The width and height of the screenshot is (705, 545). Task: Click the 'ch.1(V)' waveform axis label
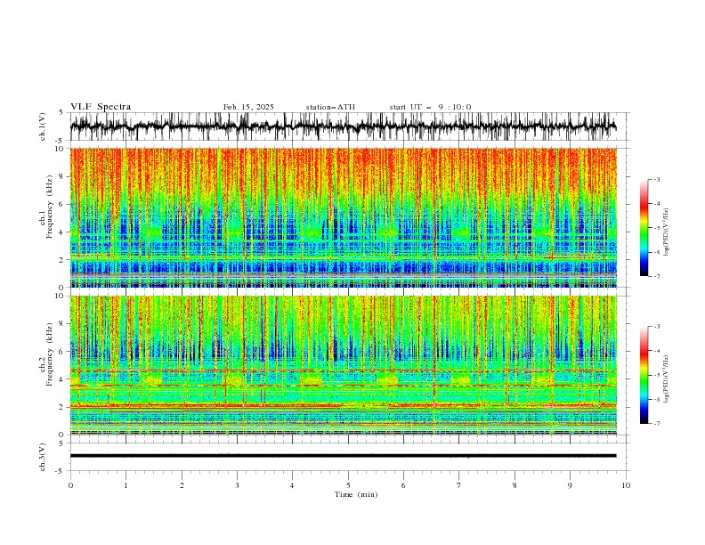coord(43,126)
